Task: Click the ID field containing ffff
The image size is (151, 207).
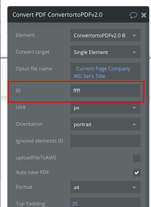Action: (105, 91)
